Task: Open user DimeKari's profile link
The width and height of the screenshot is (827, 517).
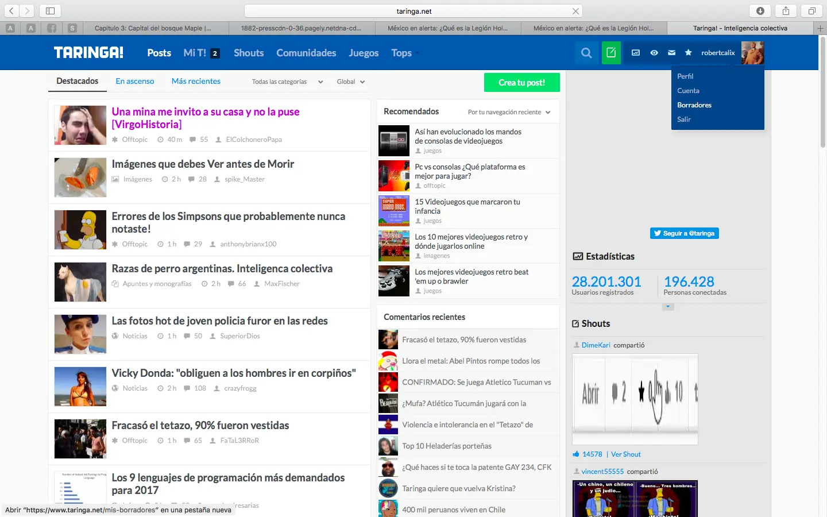Action: pos(596,345)
